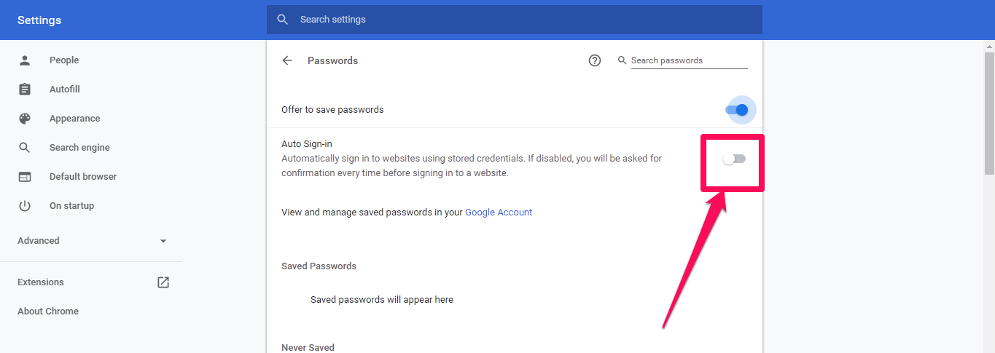Image resolution: width=995 pixels, height=353 pixels.
Task: Click the On startup power icon
Action: click(25, 206)
